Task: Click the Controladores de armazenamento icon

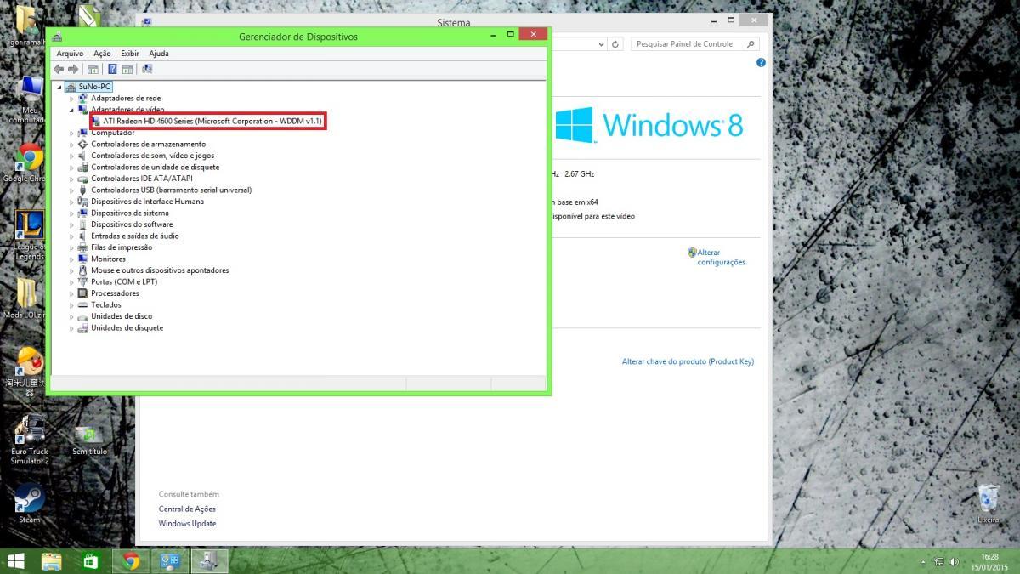Action: (82, 145)
